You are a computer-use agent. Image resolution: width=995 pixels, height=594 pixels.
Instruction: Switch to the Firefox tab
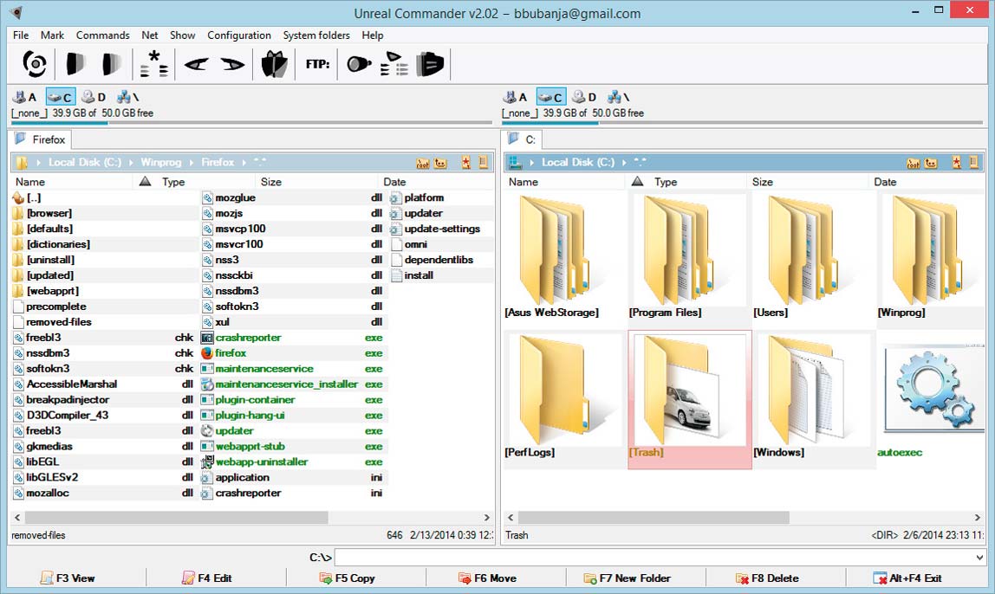(41, 139)
